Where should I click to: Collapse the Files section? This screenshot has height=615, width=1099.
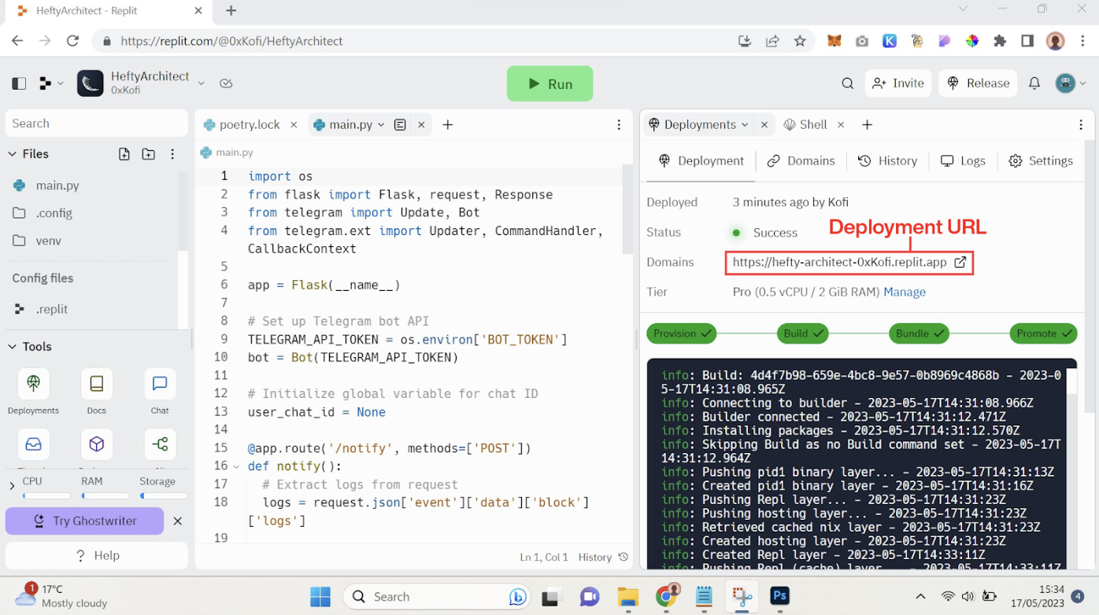(x=13, y=154)
